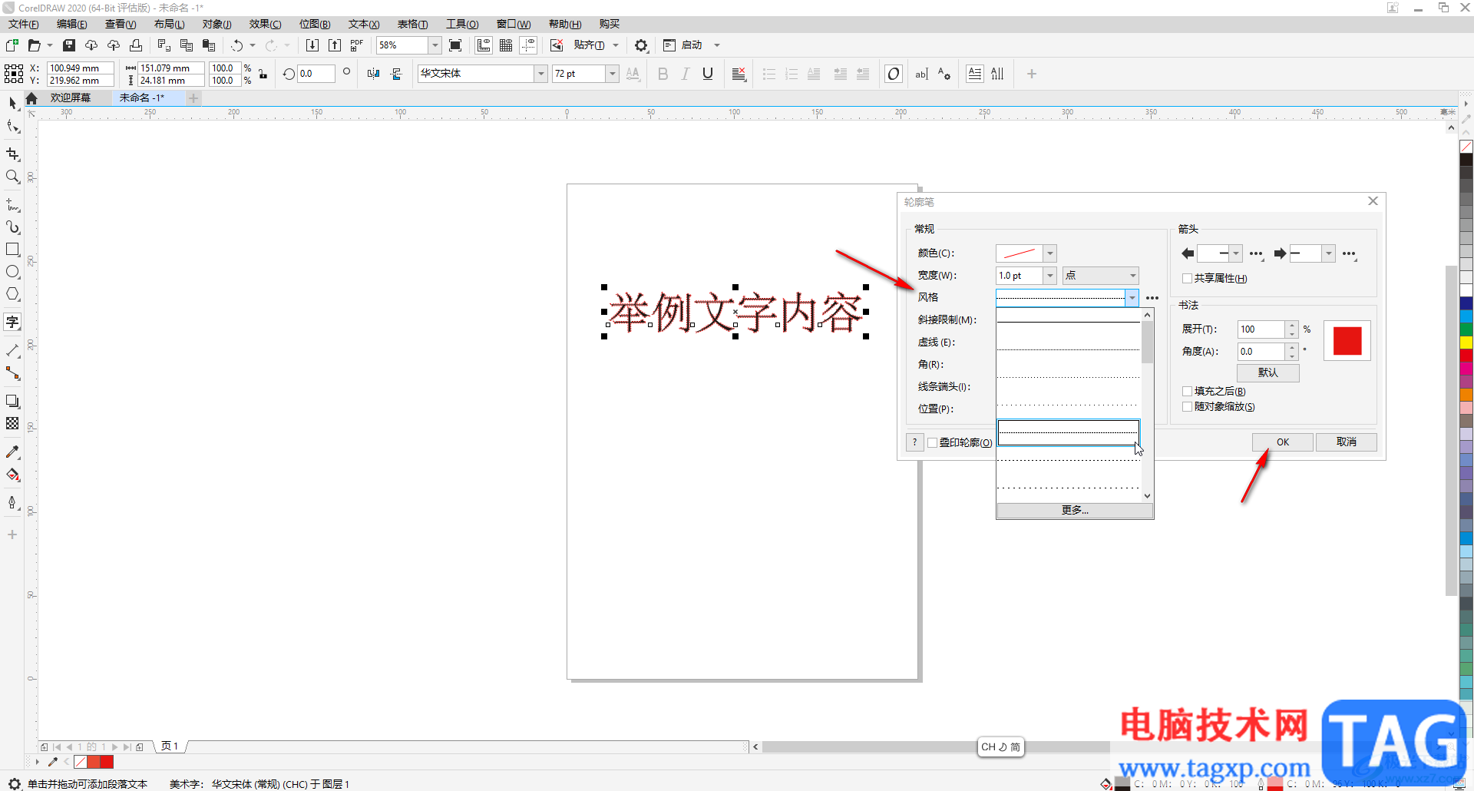This screenshot has width=1474, height=791.
Task: Open a file using the folder icon
Action: pyautogui.click(x=35, y=45)
